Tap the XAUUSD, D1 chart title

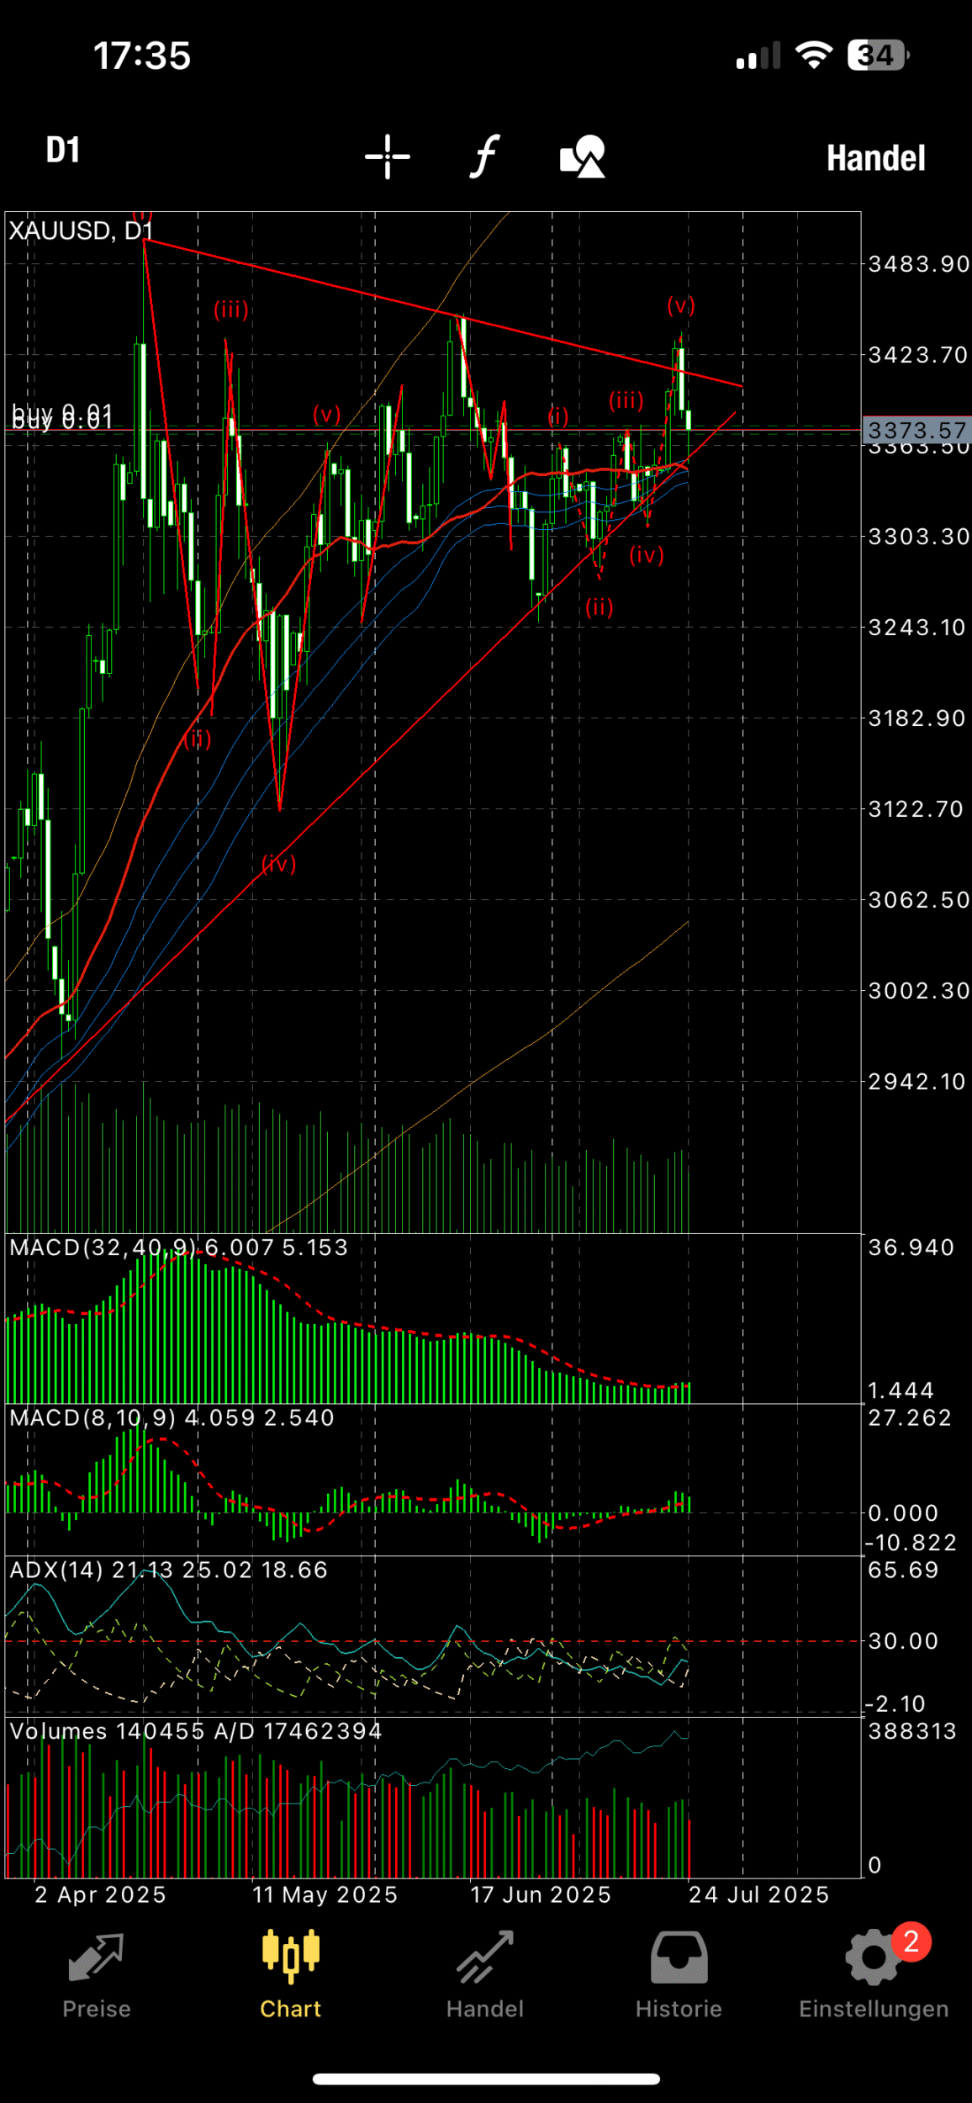(81, 230)
